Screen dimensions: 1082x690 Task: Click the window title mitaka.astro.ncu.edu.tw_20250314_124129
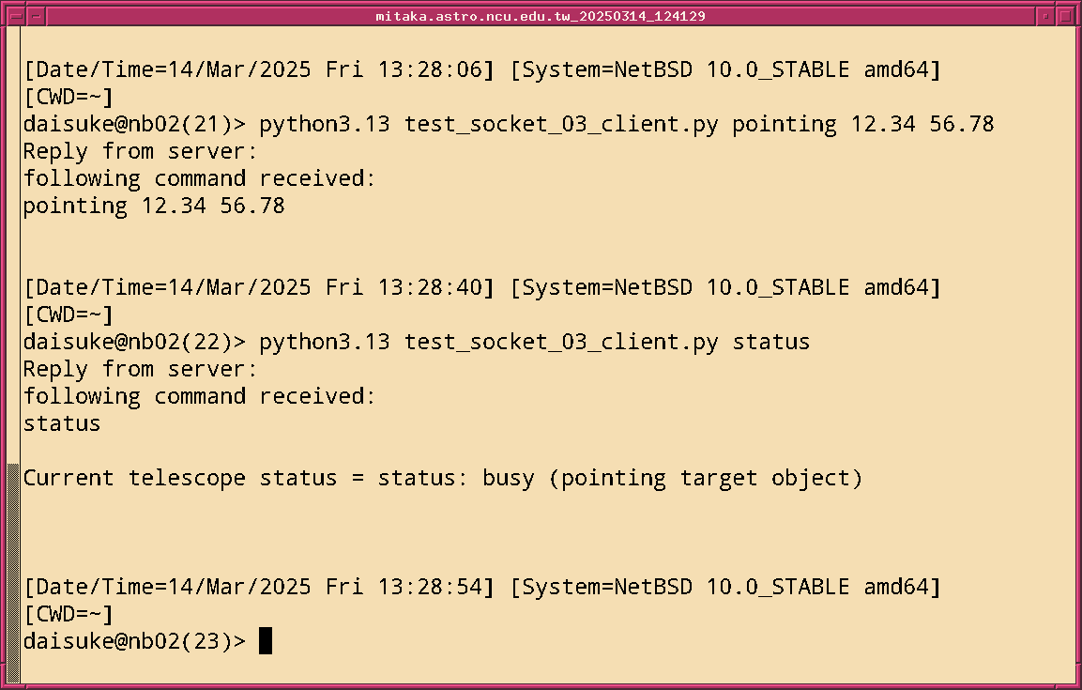coord(541,16)
